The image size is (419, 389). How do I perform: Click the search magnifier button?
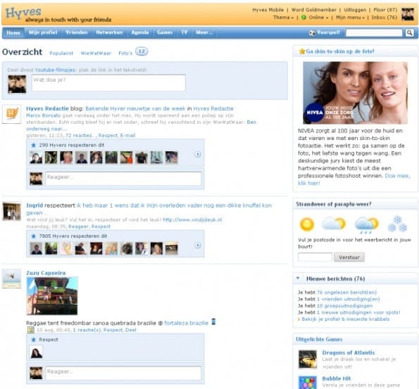coord(409,32)
